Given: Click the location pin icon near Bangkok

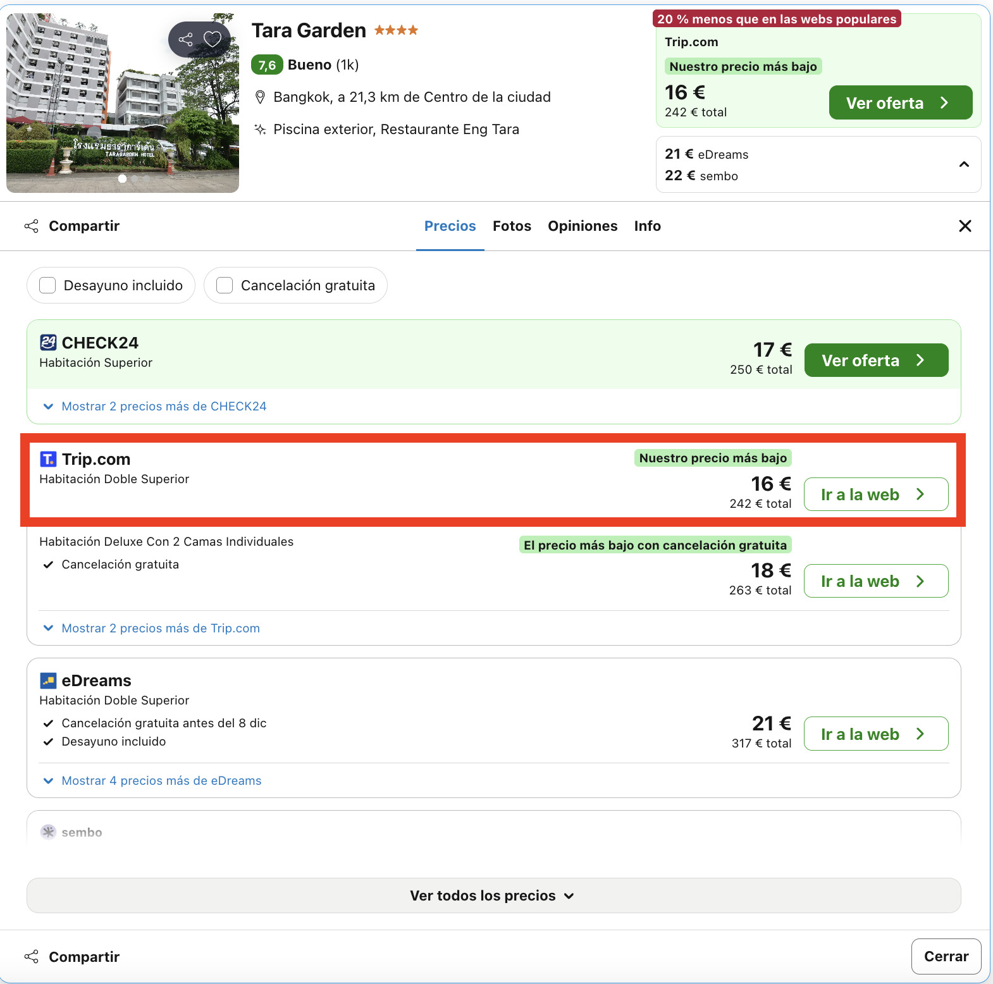Looking at the screenshot, I should [259, 97].
